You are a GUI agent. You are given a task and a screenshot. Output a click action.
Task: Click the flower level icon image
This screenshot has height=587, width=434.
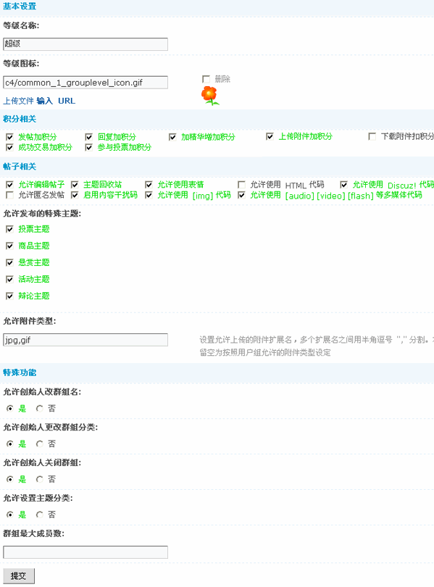point(210,96)
